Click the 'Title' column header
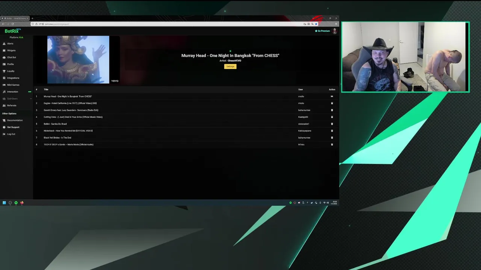This screenshot has width=481, height=270. click(46, 89)
